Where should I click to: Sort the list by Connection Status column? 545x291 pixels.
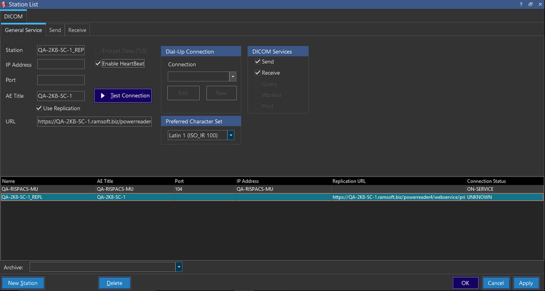pos(486,181)
